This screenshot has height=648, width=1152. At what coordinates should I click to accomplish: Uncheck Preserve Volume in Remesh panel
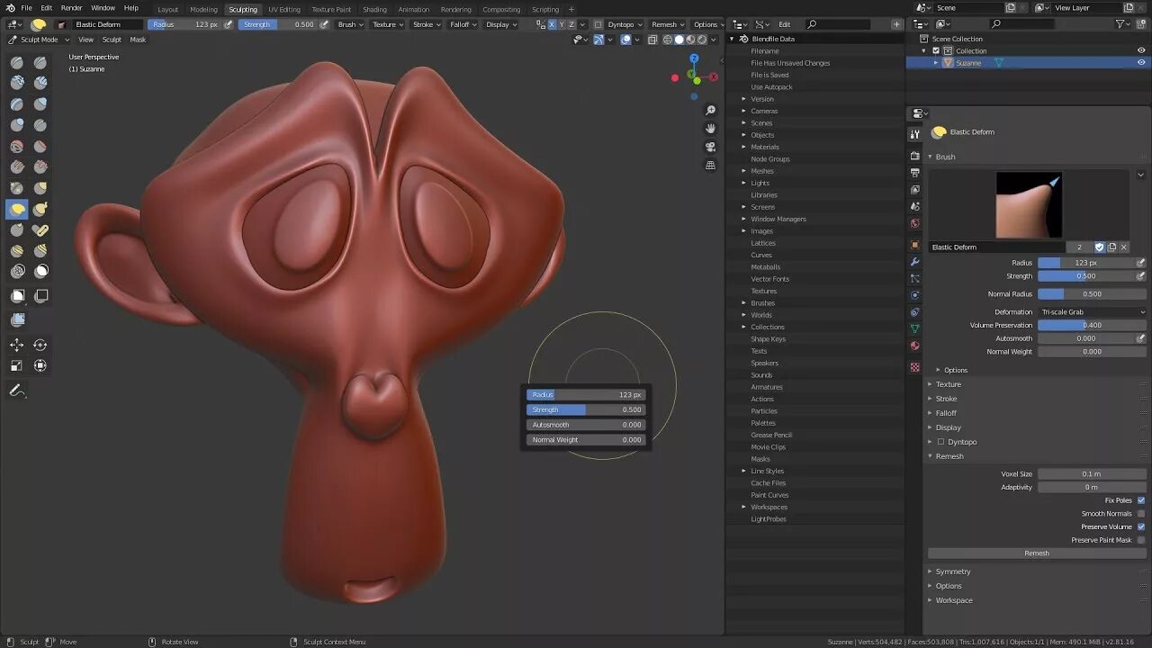[1141, 527]
